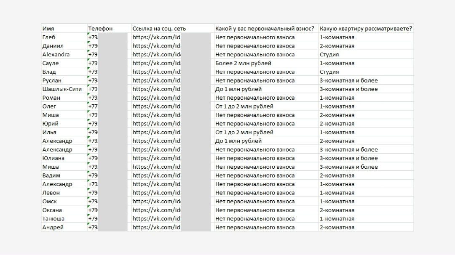Click the "Студия" cell in Влад's row

point(329,72)
